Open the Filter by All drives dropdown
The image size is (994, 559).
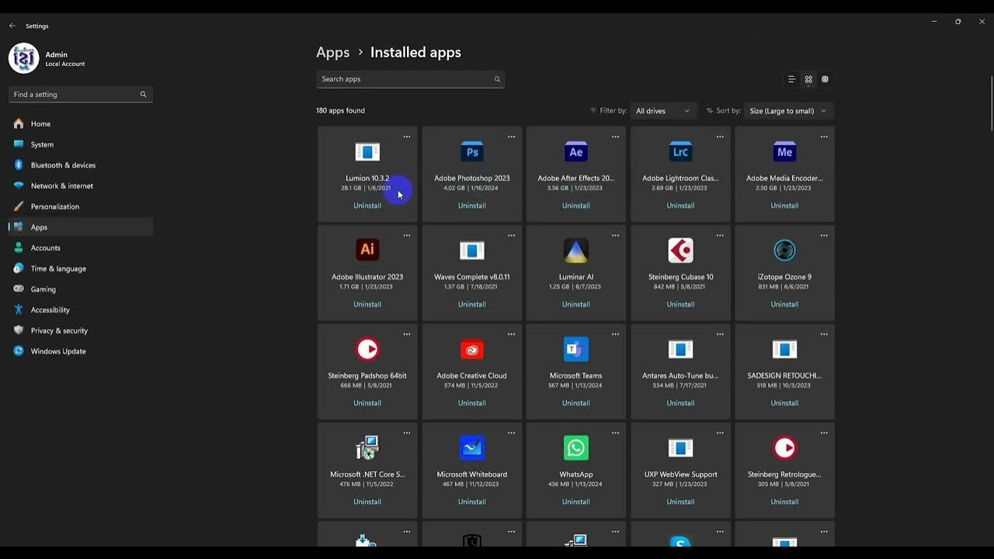[x=662, y=111]
